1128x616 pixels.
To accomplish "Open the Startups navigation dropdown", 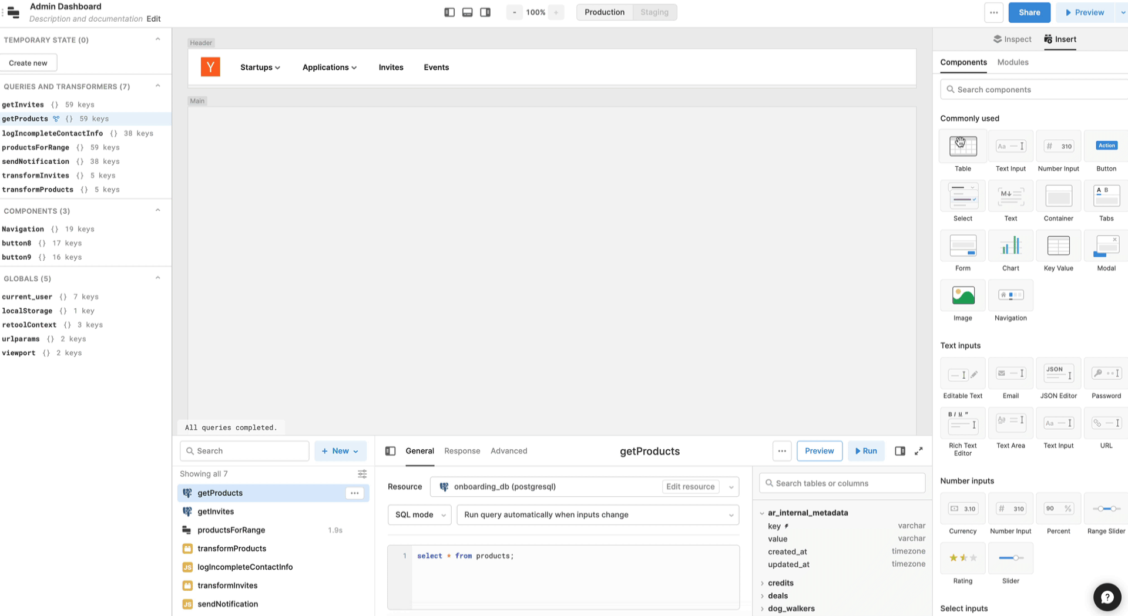I will pyautogui.click(x=260, y=68).
